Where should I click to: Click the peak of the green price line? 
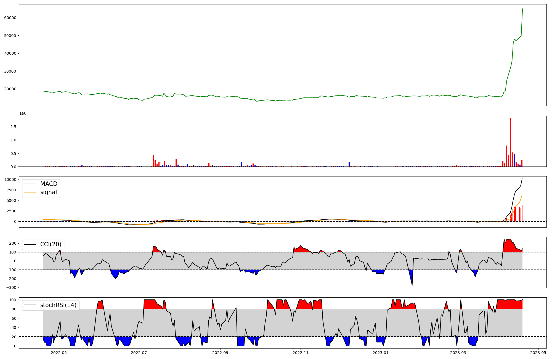[x=522, y=9]
